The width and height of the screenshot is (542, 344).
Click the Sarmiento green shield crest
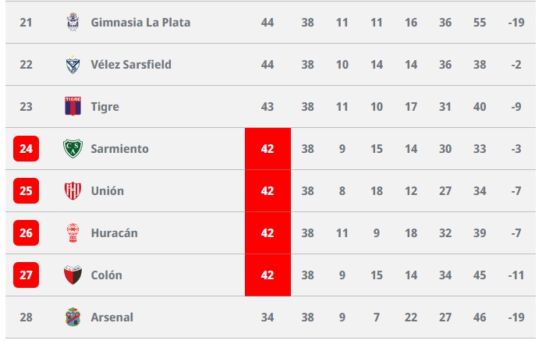point(73,149)
